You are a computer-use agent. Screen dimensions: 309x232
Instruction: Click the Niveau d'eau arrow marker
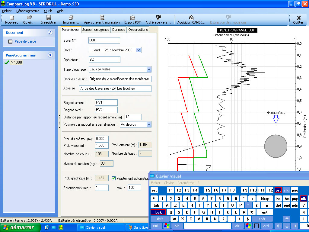(276, 119)
